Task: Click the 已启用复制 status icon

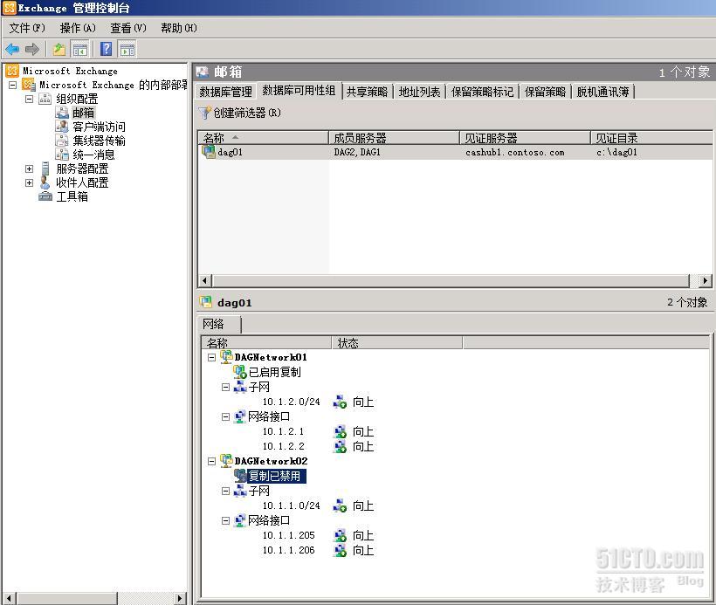Action: 240,372
